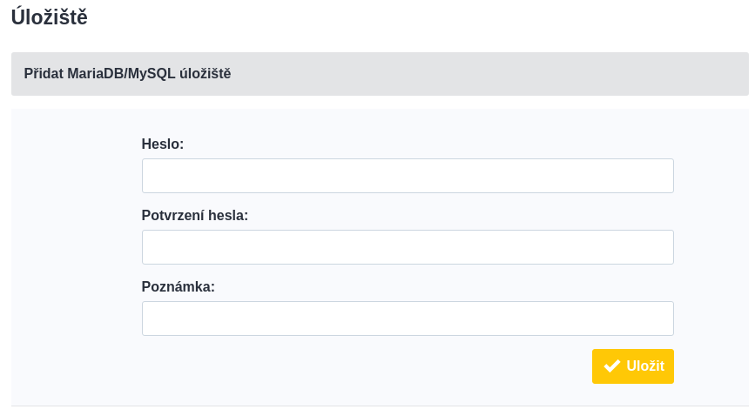Click MariaDB/MySQL text in panel title
The width and height of the screenshot is (755, 416).
[x=121, y=74]
